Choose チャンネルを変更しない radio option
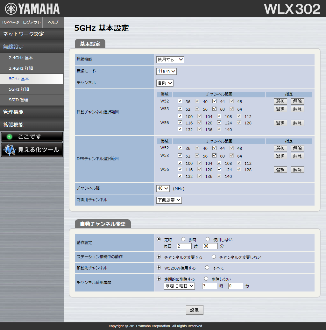 point(214,257)
